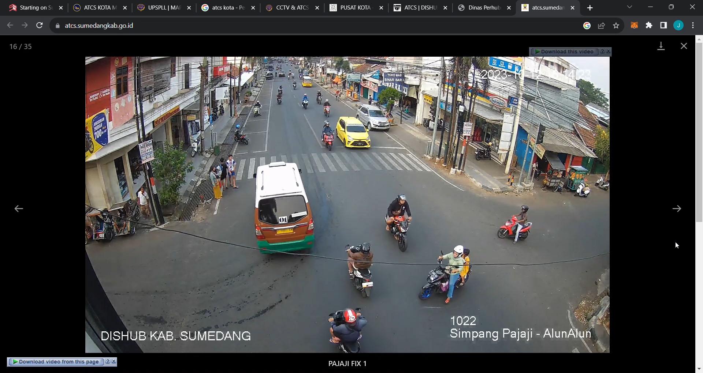Viewport: 703px width, 373px height.
Task: Go back to previous page
Action: (10, 25)
